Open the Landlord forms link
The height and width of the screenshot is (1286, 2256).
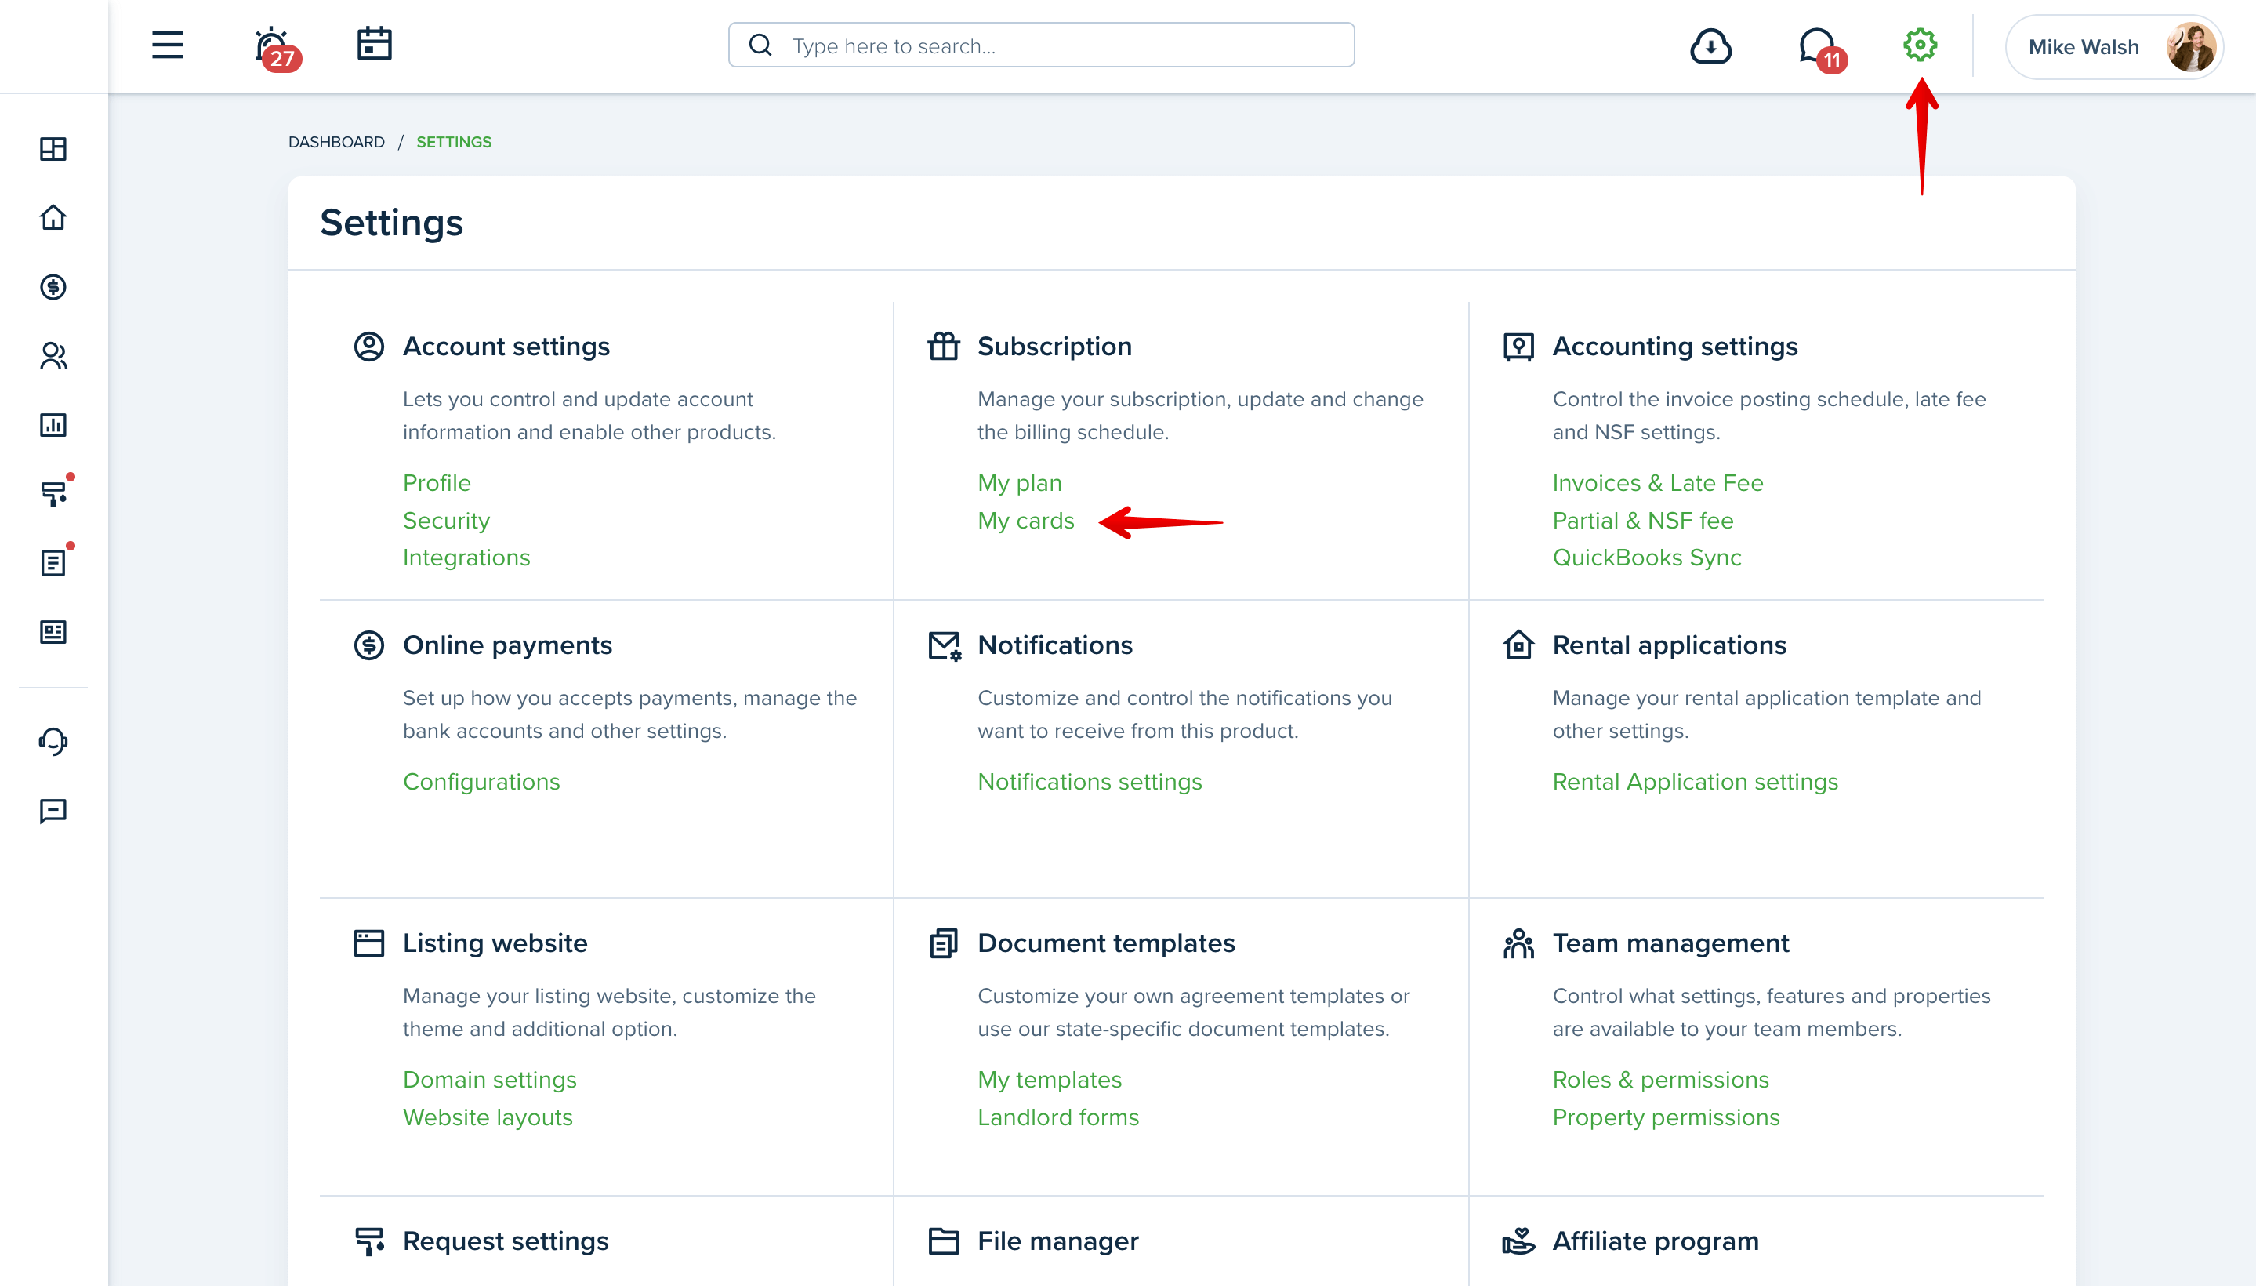[x=1057, y=1118]
